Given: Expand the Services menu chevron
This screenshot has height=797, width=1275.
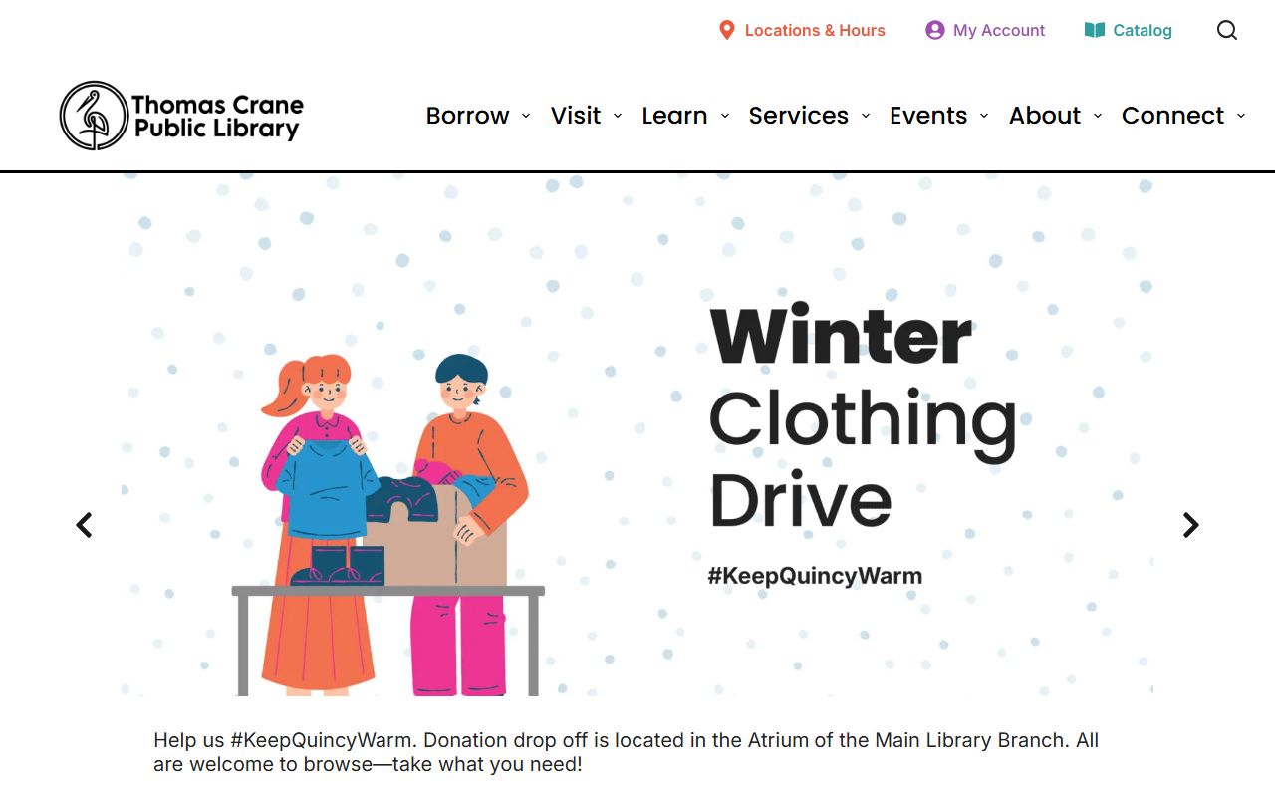Looking at the screenshot, I should click(x=866, y=116).
